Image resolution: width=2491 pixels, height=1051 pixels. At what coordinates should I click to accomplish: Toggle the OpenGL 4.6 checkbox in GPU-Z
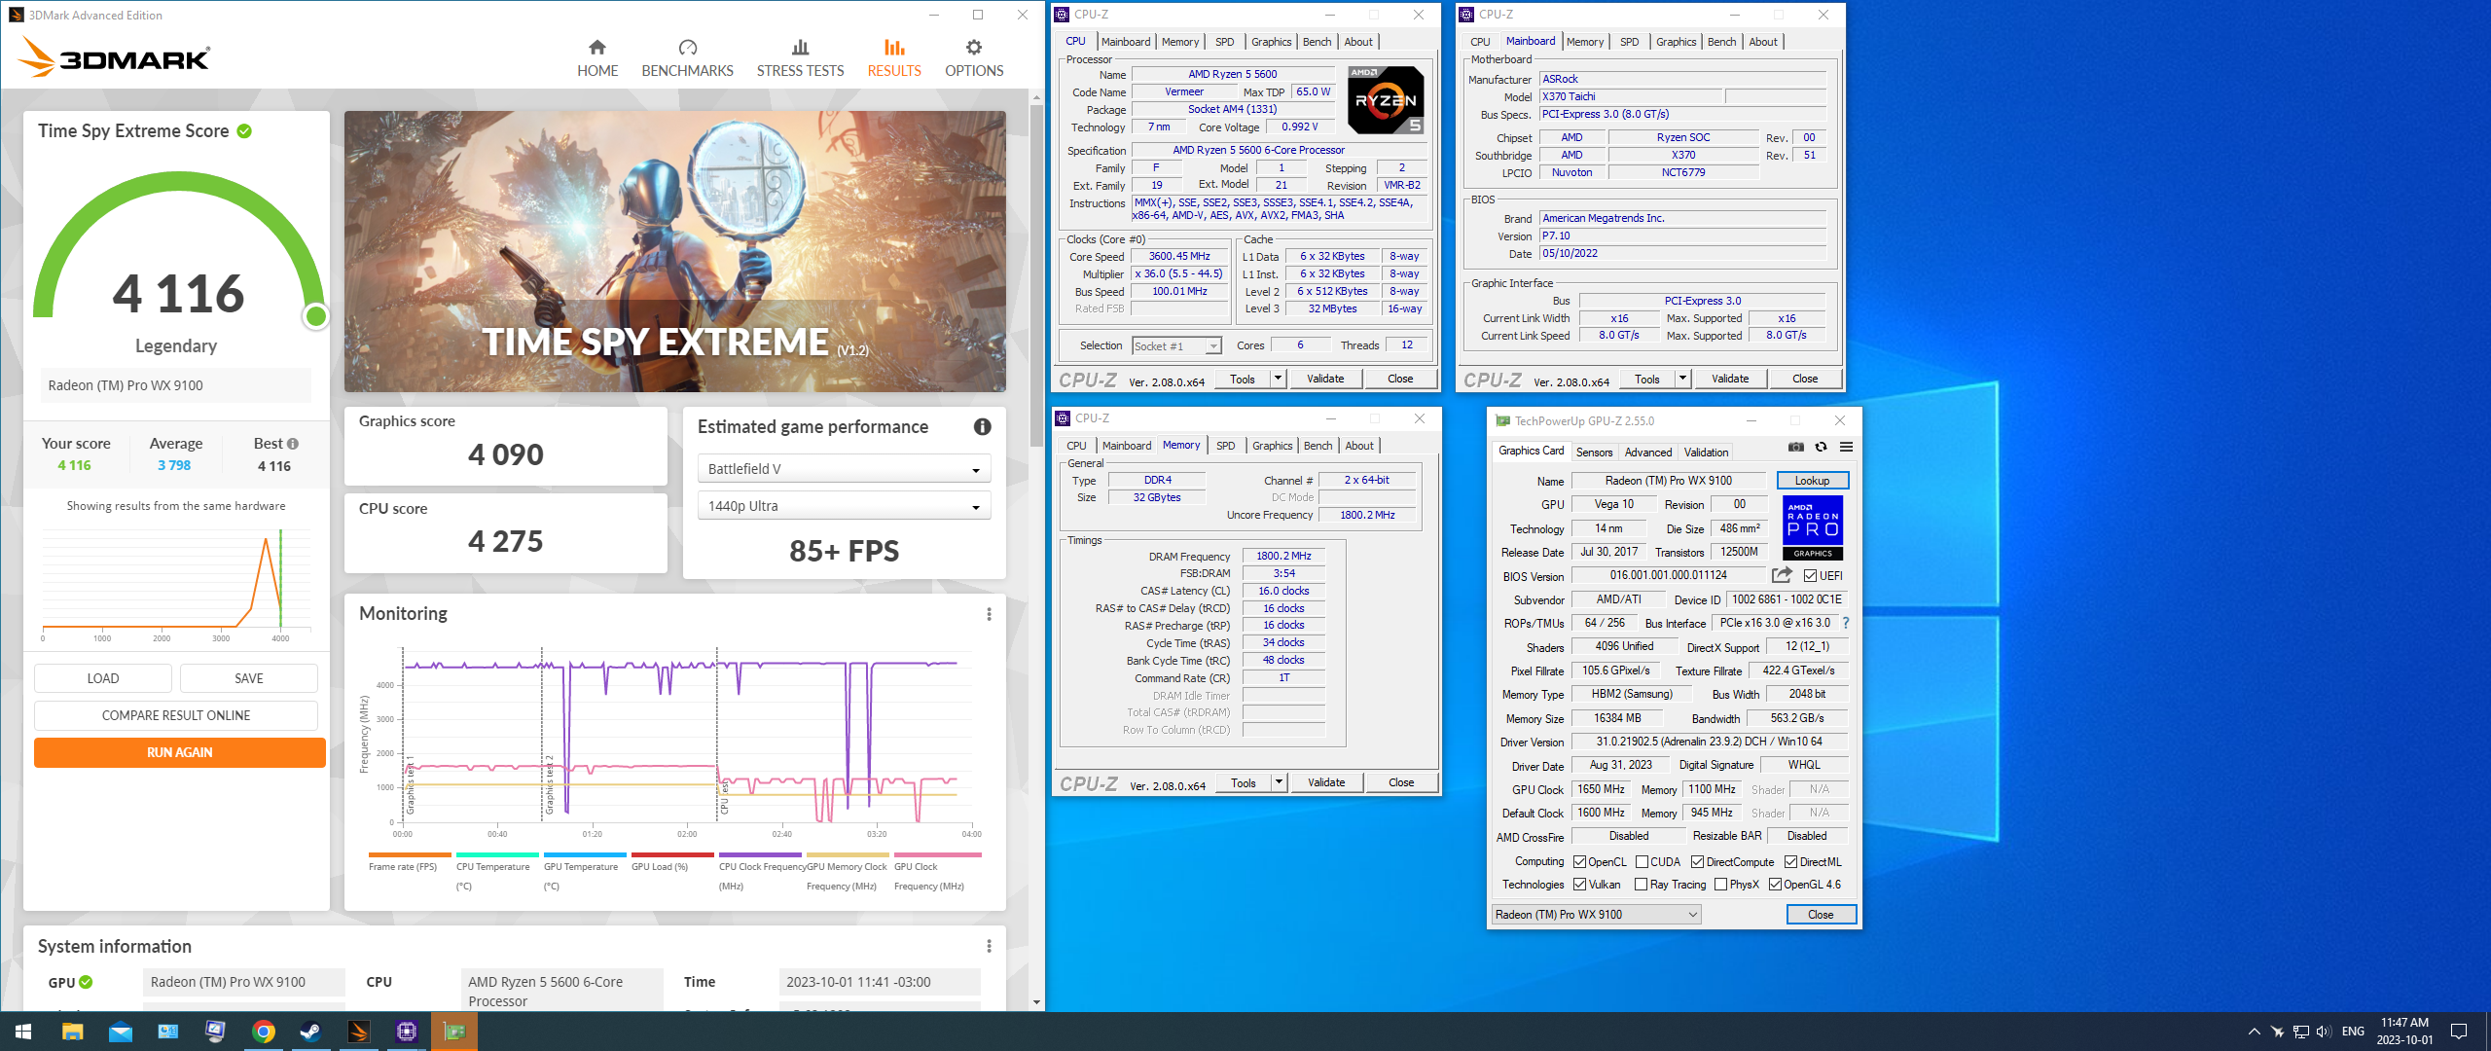coord(1775,885)
